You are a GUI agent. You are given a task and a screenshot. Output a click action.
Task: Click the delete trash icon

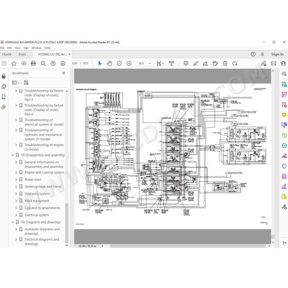click(x=225, y=63)
